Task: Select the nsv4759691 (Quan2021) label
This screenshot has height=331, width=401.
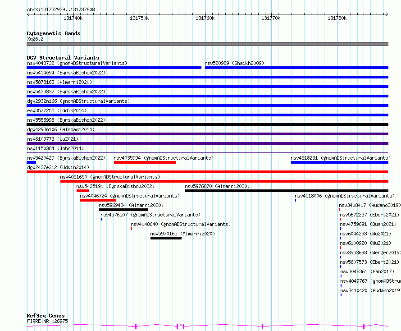Action: (x=368, y=224)
